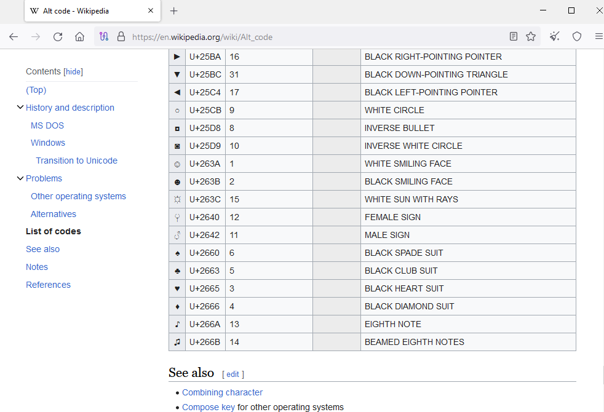Click the See also section heading
The image size is (604, 412).
tap(191, 373)
